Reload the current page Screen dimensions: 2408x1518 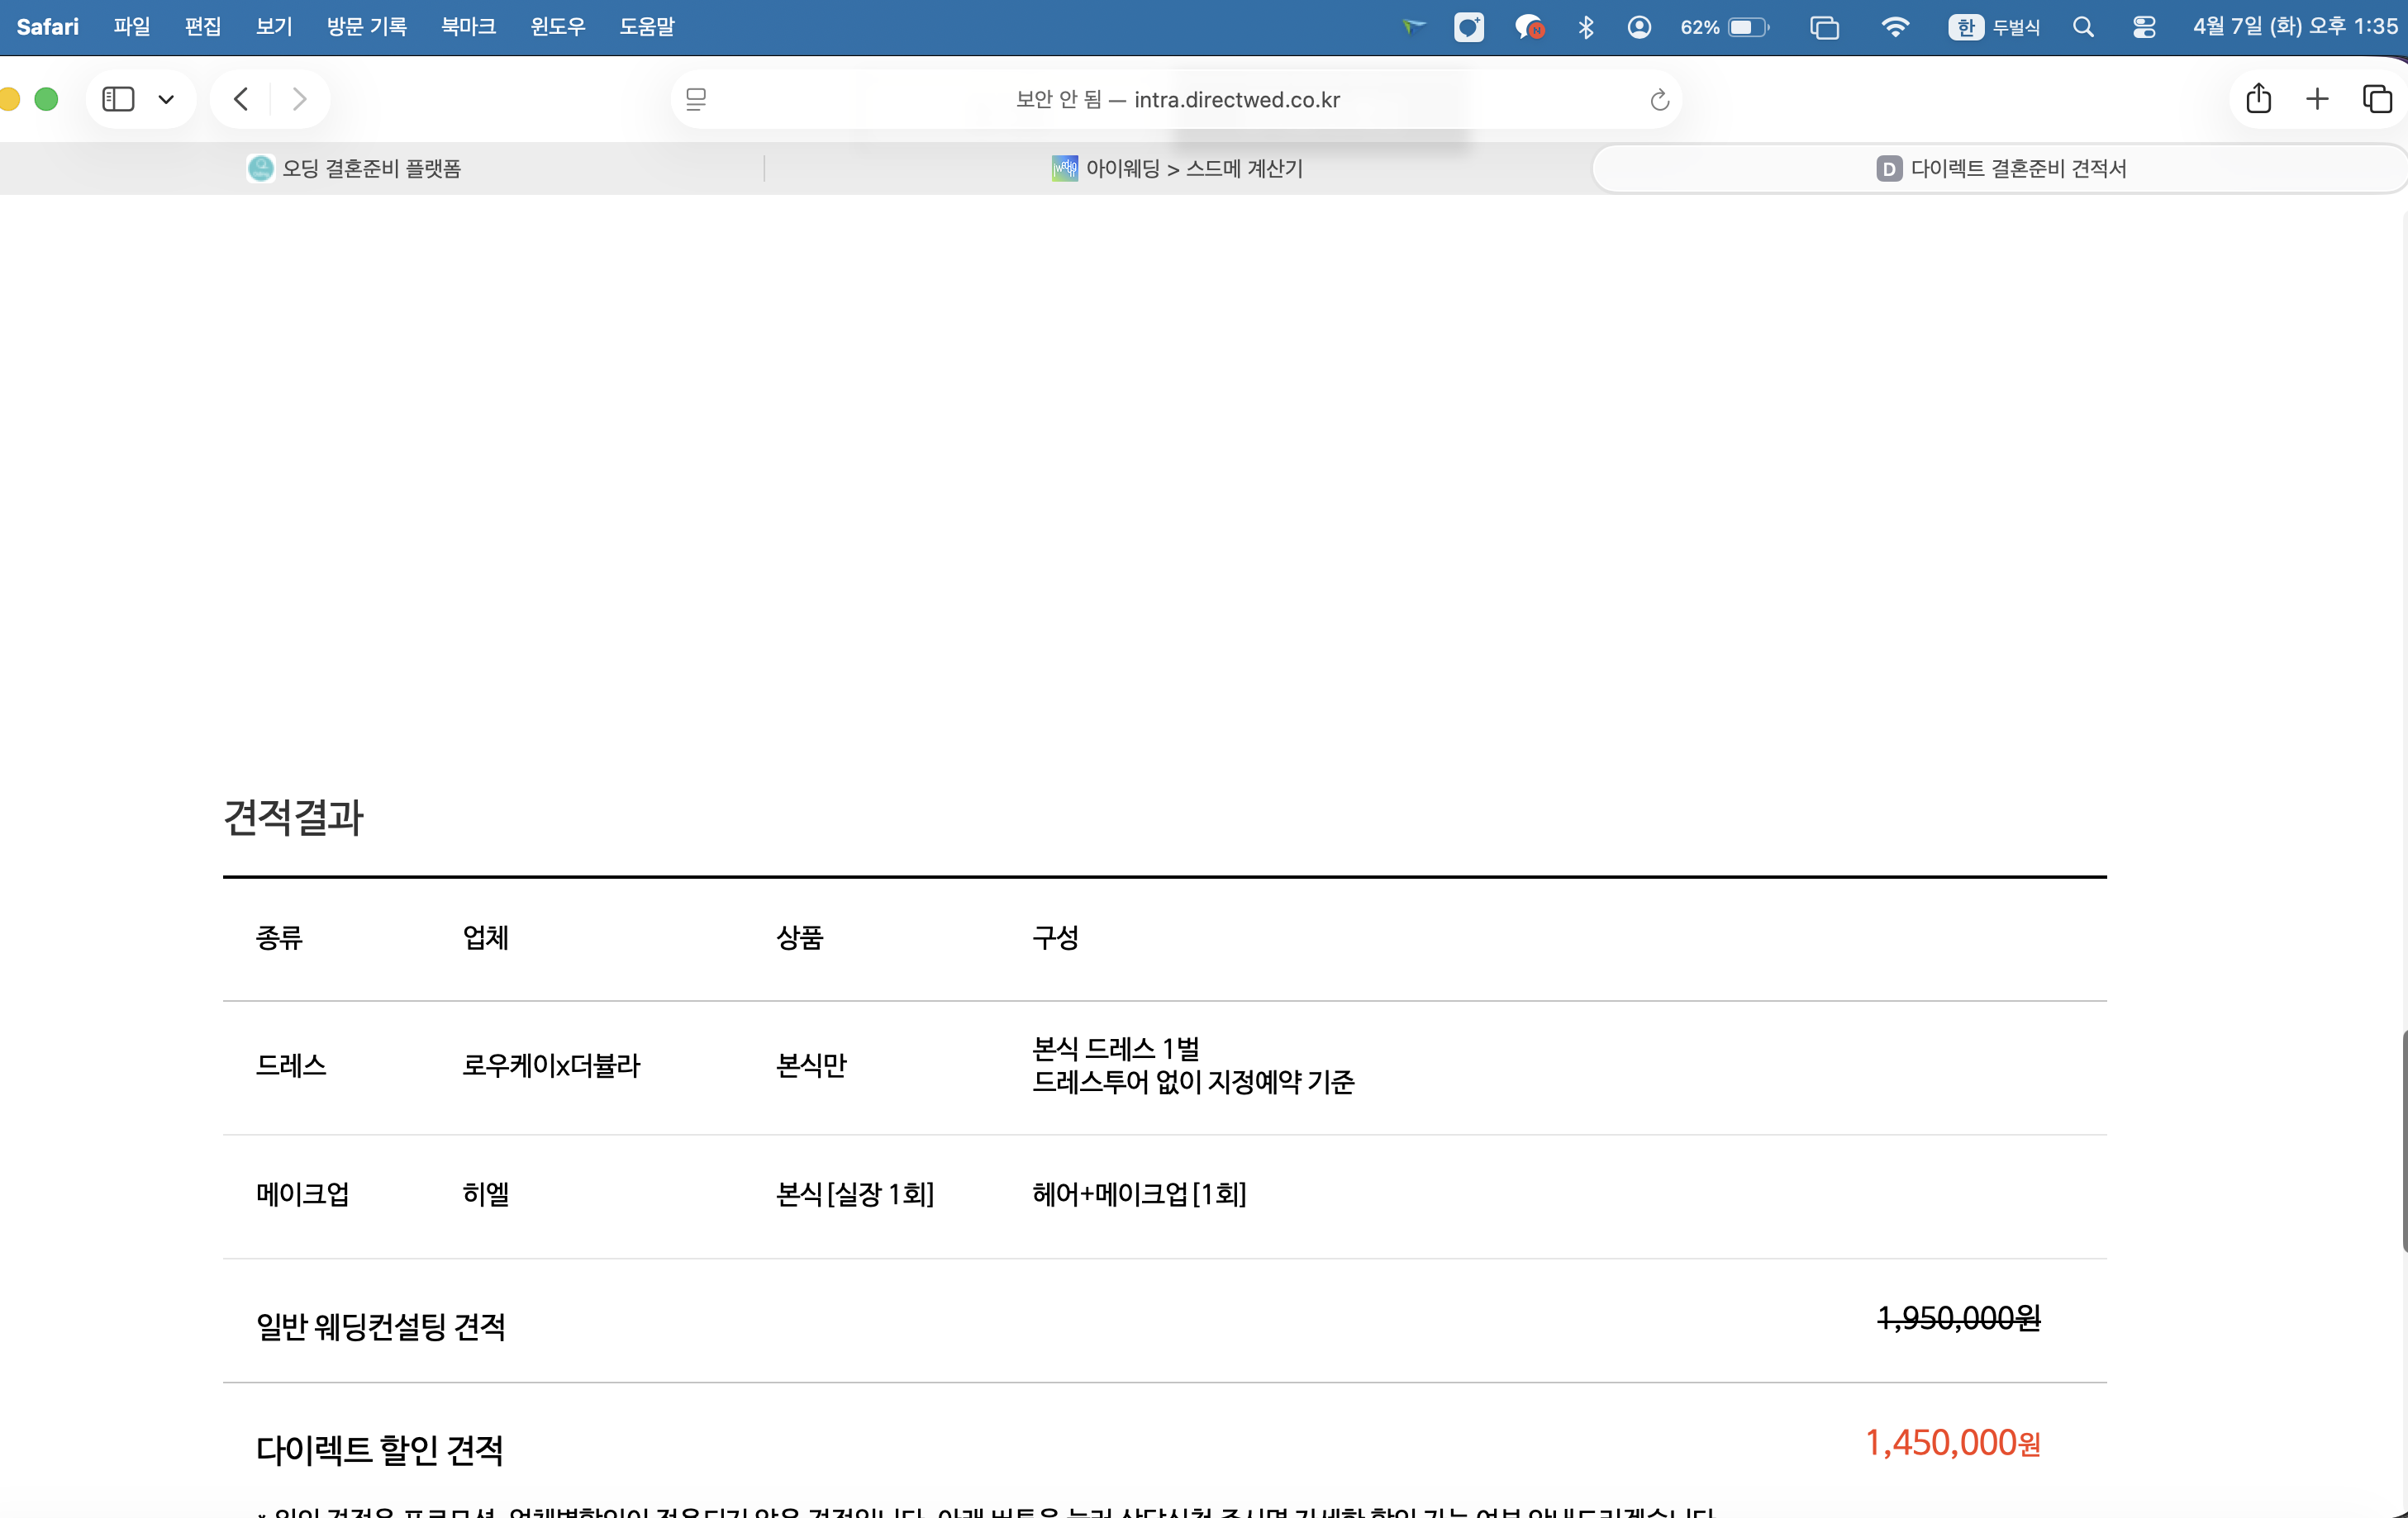pyautogui.click(x=1659, y=100)
